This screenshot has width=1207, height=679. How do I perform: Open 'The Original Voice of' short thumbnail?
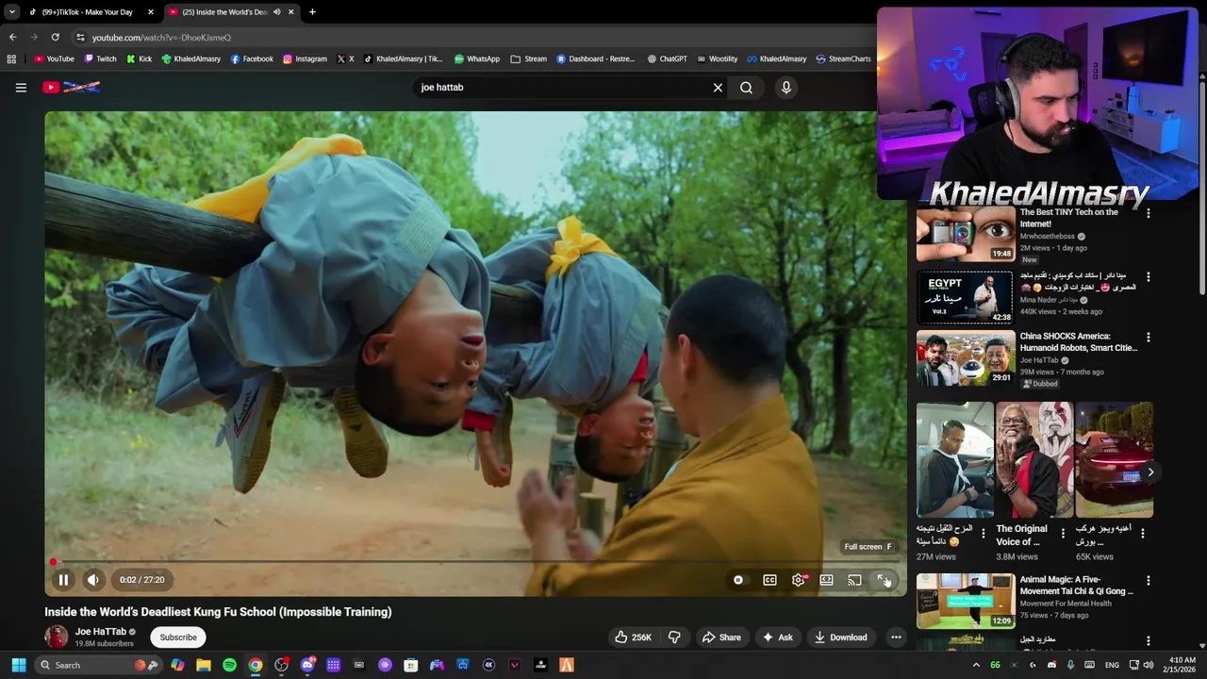[x=1034, y=460]
